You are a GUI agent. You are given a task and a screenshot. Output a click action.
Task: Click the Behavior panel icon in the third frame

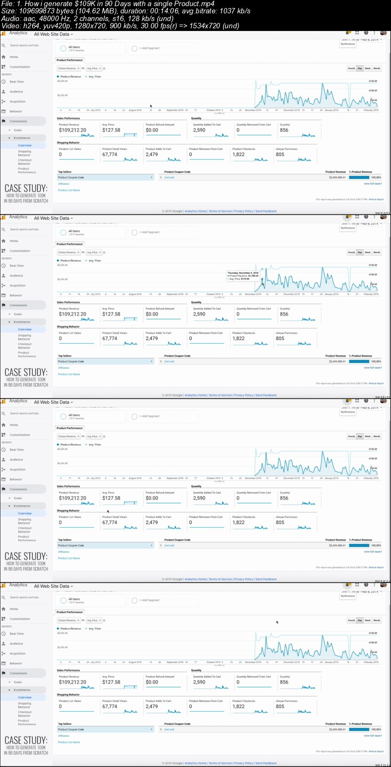(3, 479)
